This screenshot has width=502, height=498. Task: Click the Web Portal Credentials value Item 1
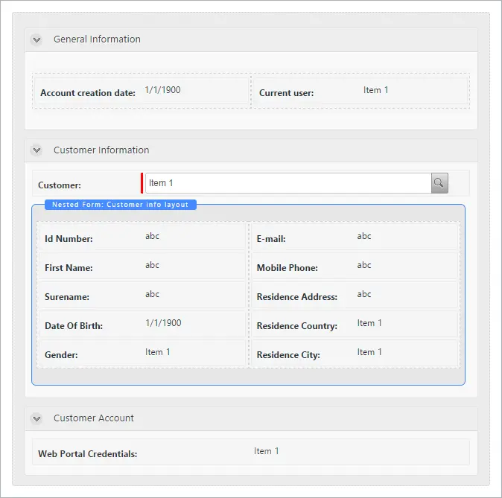pyautogui.click(x=267, y=451)
